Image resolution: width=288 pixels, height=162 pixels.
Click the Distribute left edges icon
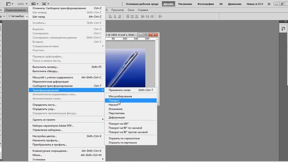143,16
